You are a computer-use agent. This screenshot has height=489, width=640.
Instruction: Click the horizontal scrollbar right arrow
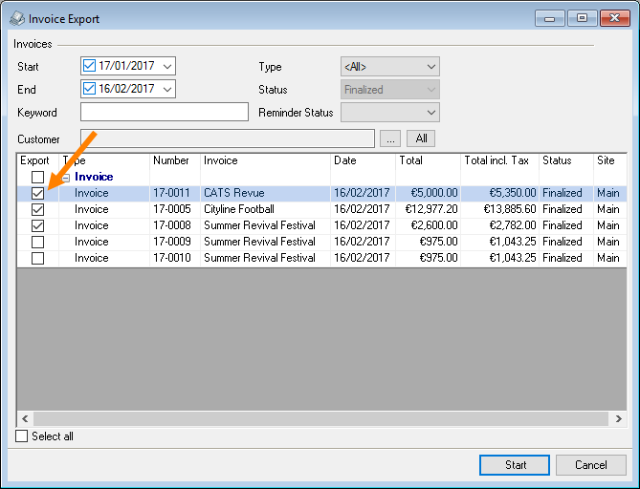[619, 419]
